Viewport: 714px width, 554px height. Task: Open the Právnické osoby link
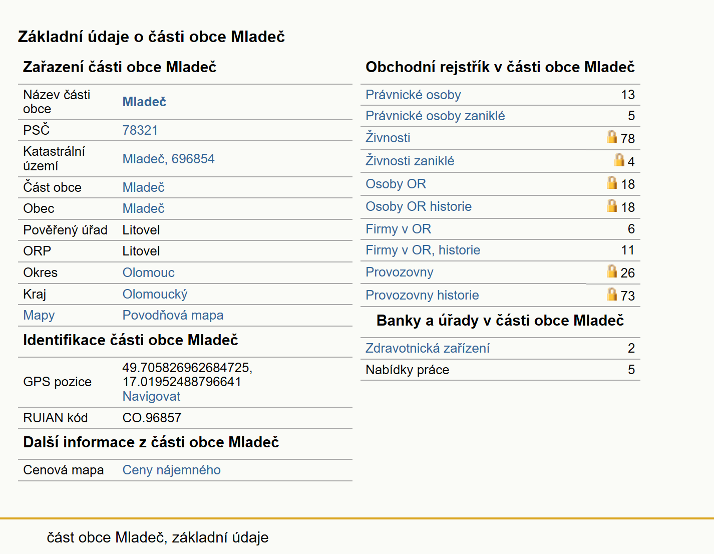413,95
